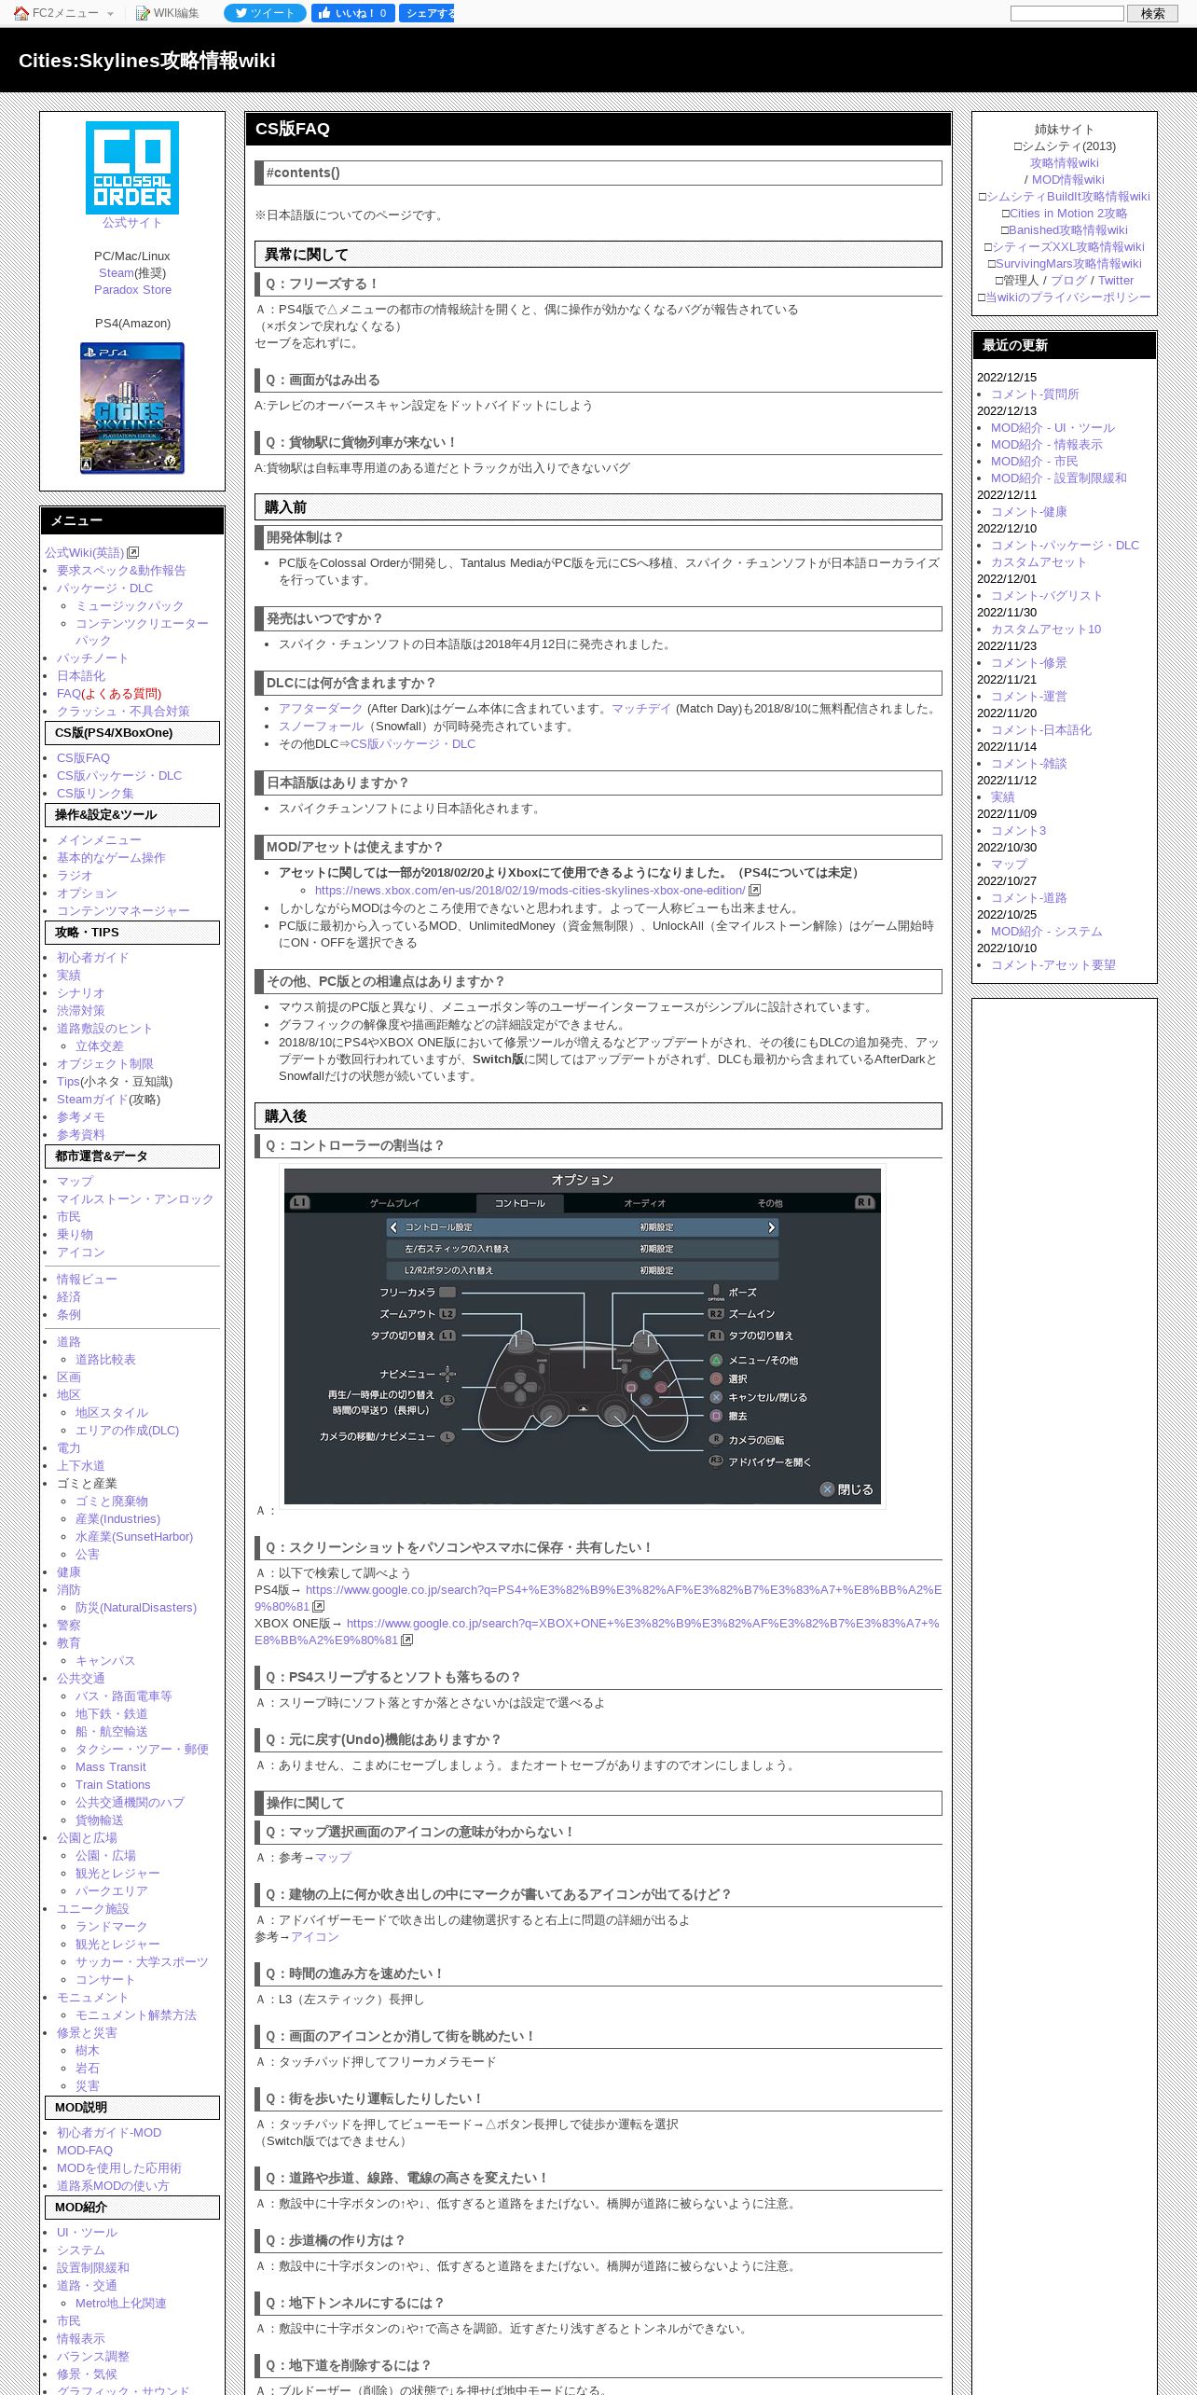The height and width of the screenshot is (2395, 1197).
Task: Open the 管理人 ブログ link
Action: tap(1068, 280)
